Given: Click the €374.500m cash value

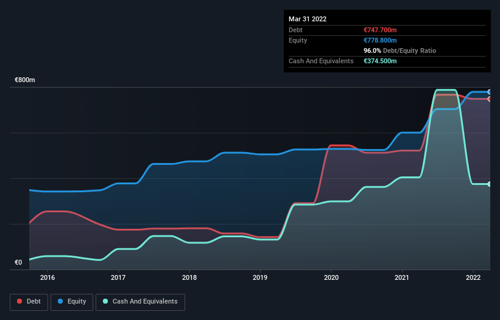Looking at the screenshot, I should (x=380, y=61).
